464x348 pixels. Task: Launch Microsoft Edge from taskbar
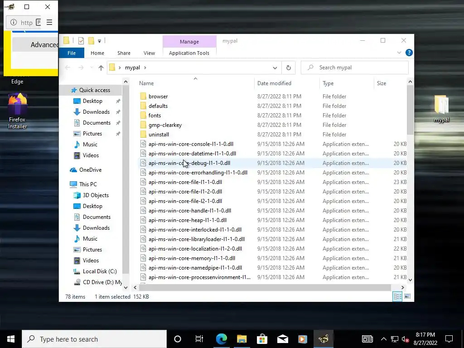point(221,339)
